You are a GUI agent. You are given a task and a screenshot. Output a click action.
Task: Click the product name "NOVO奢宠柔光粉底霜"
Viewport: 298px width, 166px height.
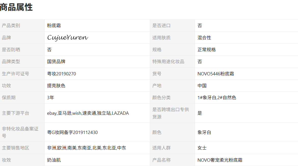(220, 160)
